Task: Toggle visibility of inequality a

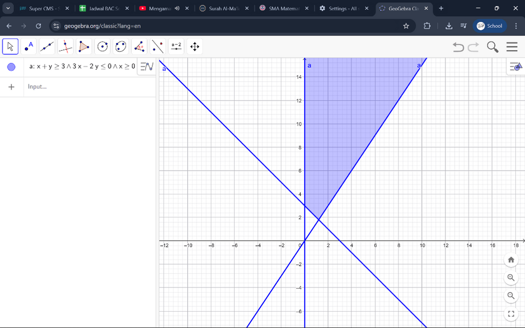Action: (x=11, y=67)
